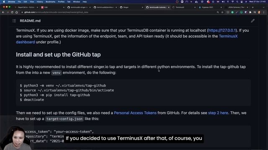Open the Bookmarks menu
The image size is (268, 150).
pyautogui.click(x=50, y=2)
